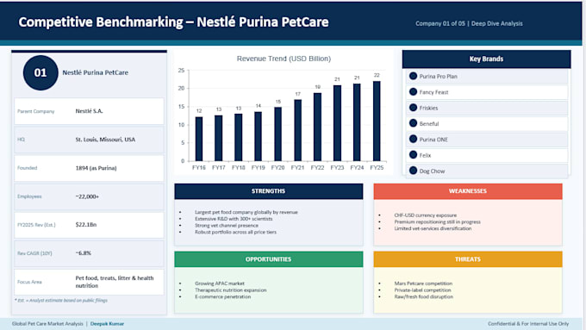Select the Dog Chow brand row

pos(487,171)
